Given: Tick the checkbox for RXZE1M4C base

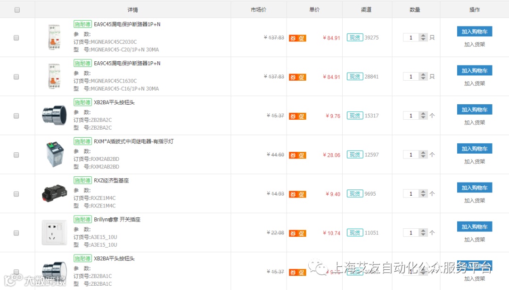Looking at the screenshot, I should click(x=16, y=194).
